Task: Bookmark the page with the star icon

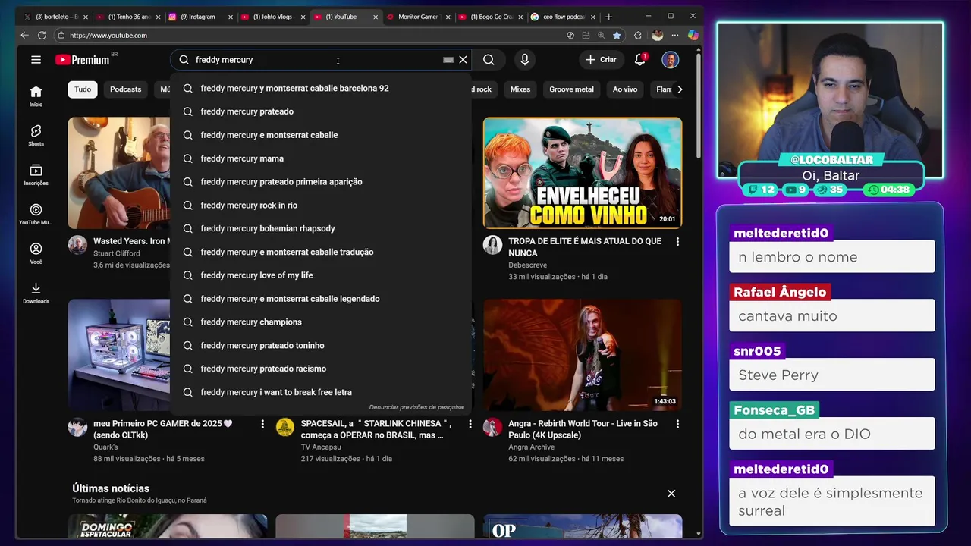Action: point(617,36)
